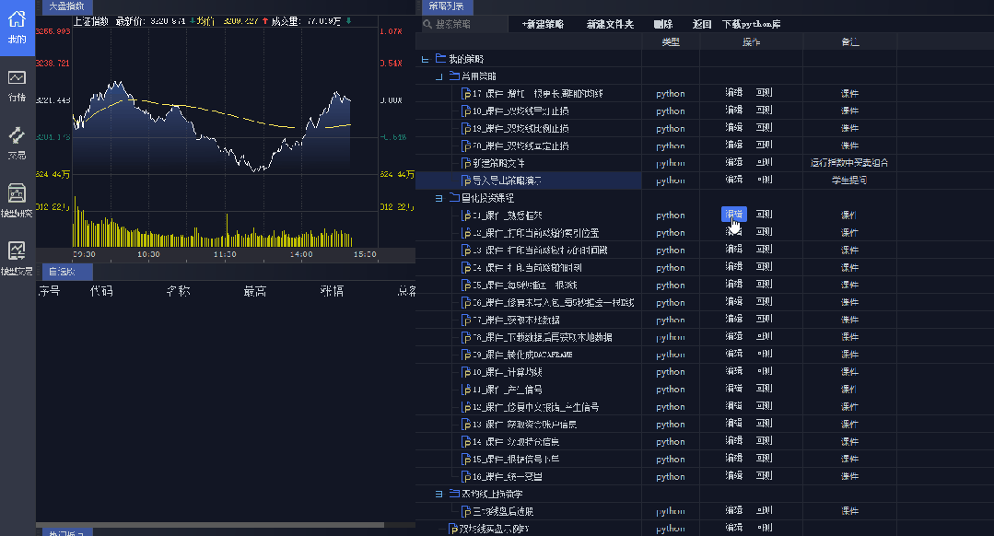Click 回测 for 16_课件 row

[765, 476]
